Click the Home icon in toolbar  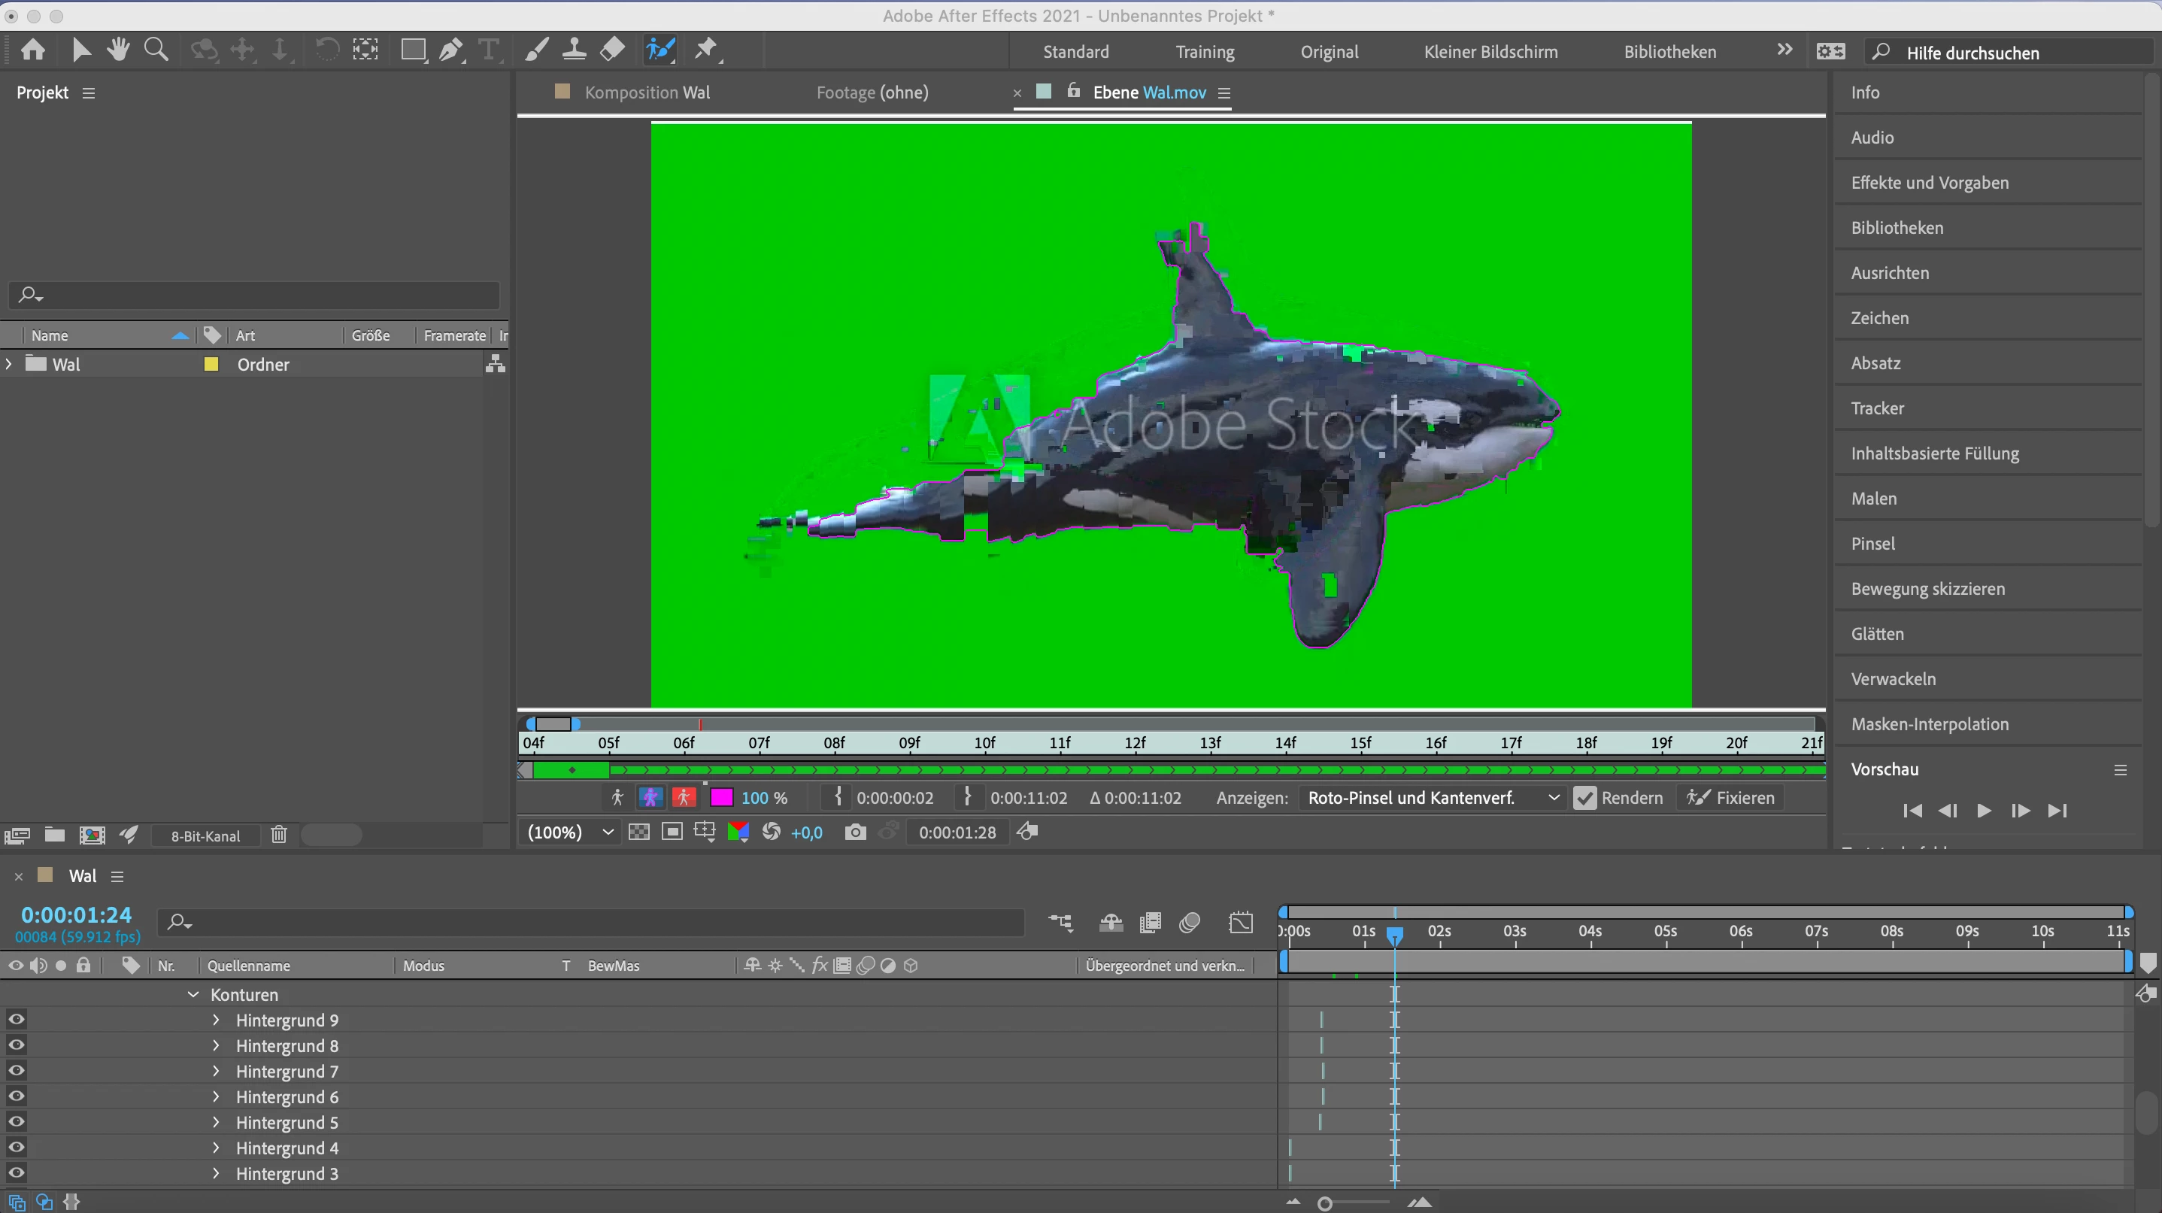pos(34,50)
